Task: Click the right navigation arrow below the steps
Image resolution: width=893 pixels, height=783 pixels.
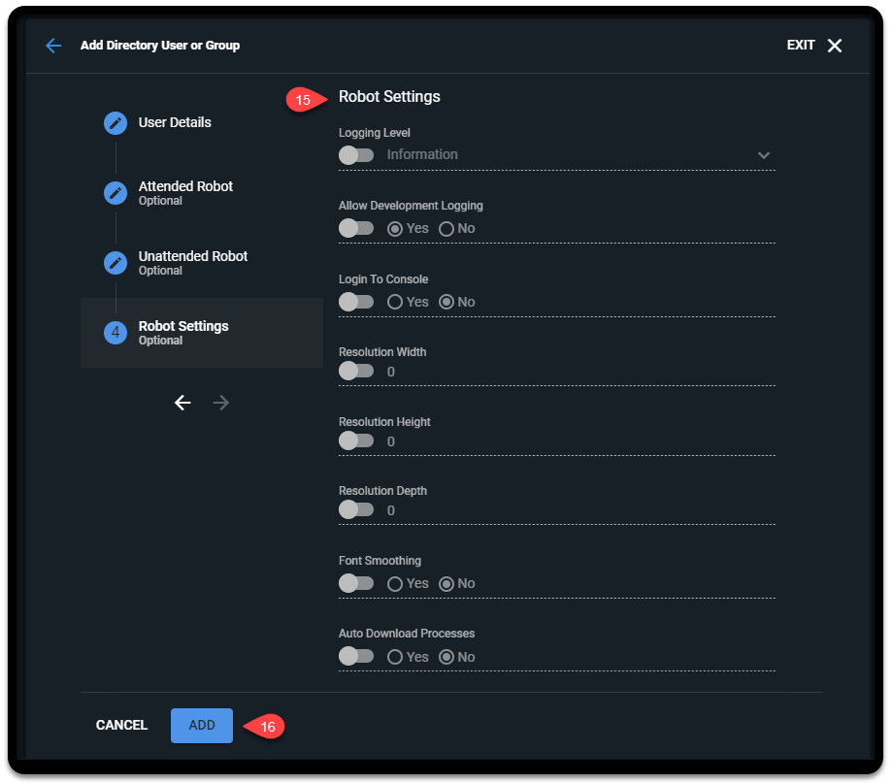Action: (220, 402)
